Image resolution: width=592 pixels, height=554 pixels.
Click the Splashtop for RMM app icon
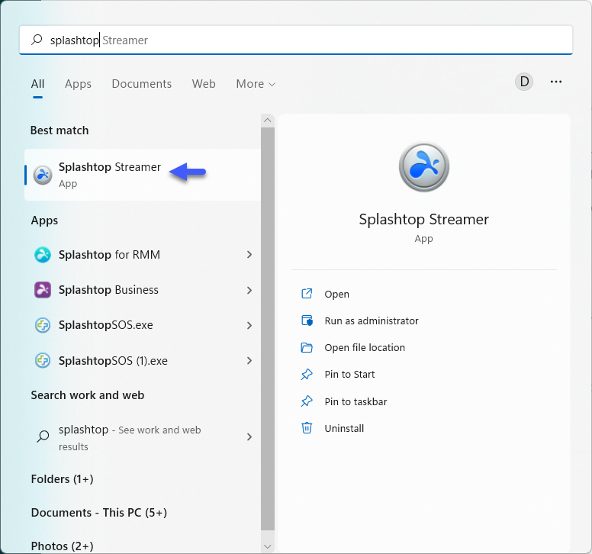pyautogui.click(x=43, y=255)
